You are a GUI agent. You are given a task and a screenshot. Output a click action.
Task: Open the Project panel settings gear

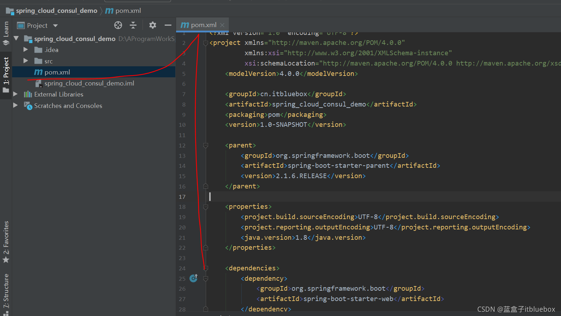(153, 25)
